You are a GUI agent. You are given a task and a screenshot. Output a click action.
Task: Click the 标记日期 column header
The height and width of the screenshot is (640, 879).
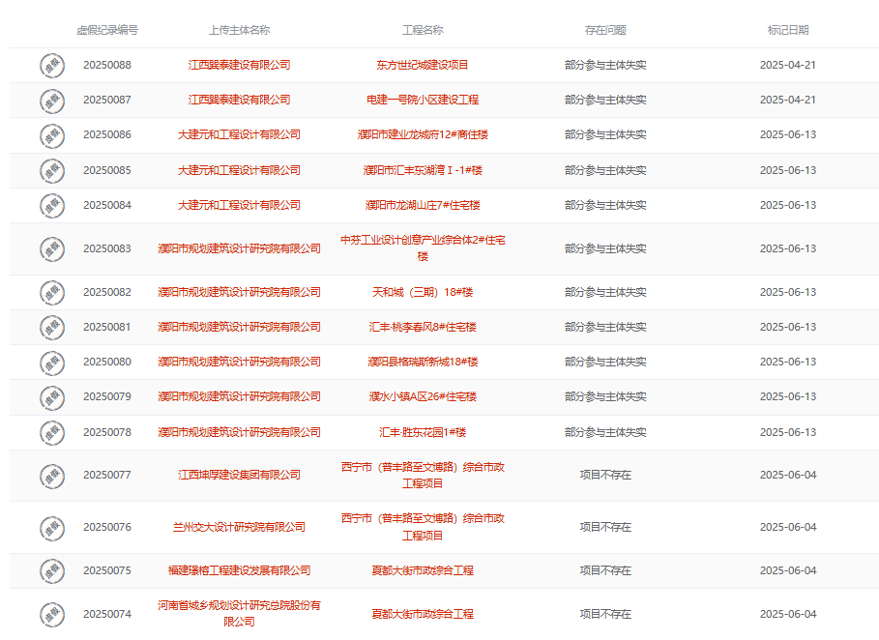click(x=787, y=30)
